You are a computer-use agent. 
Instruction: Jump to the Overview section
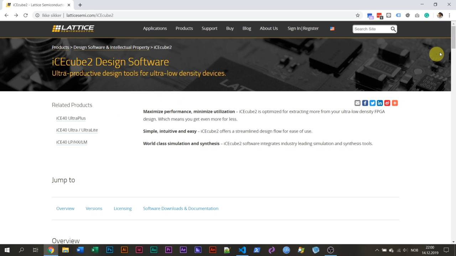[65, 208]
